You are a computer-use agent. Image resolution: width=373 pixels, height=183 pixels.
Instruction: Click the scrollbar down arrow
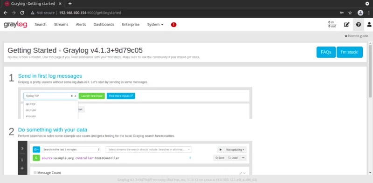370,173
